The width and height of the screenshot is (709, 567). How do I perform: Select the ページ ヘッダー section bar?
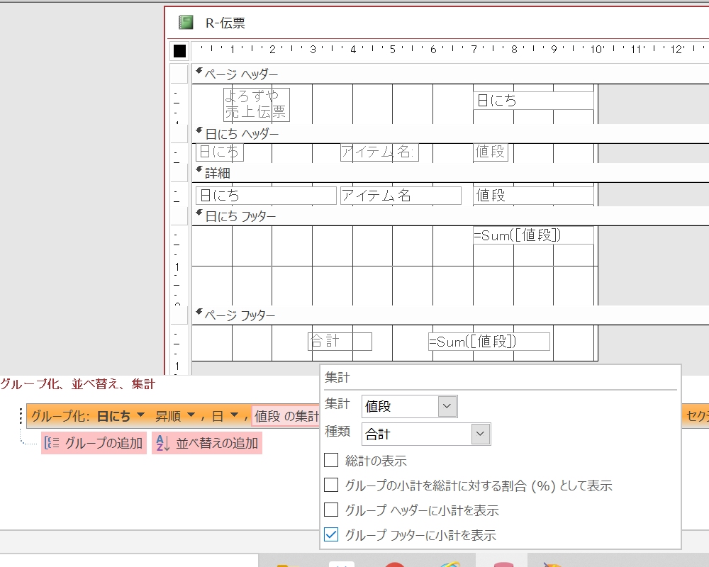click(x=450, y=74)
